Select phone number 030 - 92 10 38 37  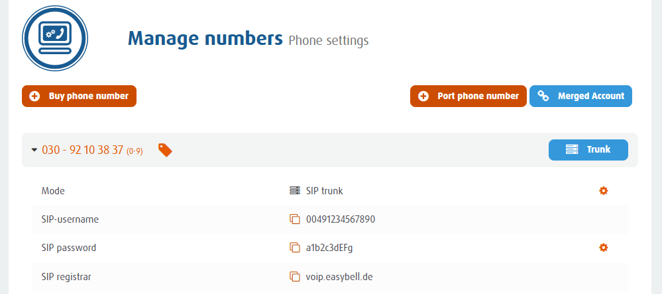[x=82, y=150]
